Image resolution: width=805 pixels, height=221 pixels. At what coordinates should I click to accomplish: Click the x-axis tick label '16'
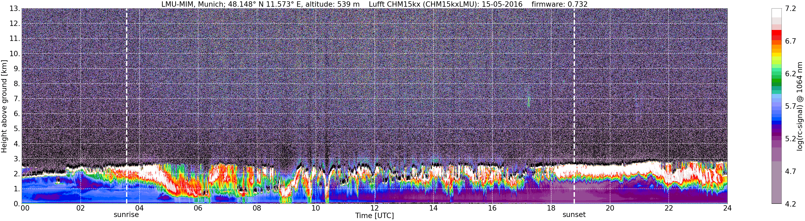pos(492,208)
